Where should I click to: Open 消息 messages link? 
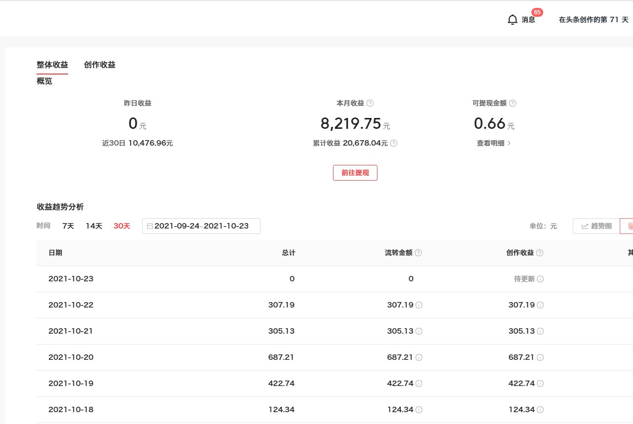point(528,20)
